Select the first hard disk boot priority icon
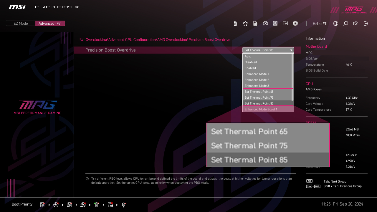The image size is (377, 212). coord(42,205)
